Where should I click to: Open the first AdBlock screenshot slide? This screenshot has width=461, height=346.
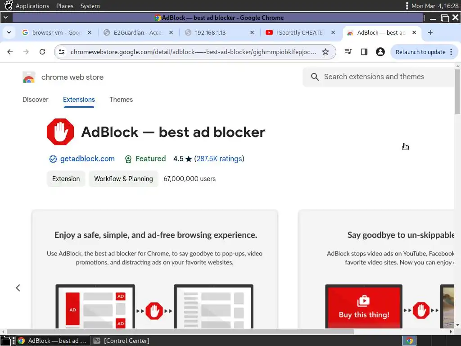155,269
